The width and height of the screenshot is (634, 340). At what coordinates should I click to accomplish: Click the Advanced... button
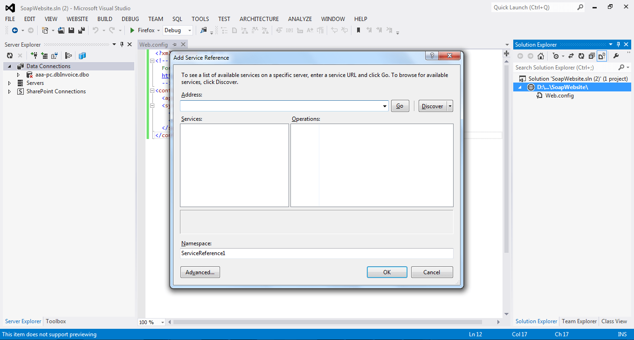[x=200, y=272]
